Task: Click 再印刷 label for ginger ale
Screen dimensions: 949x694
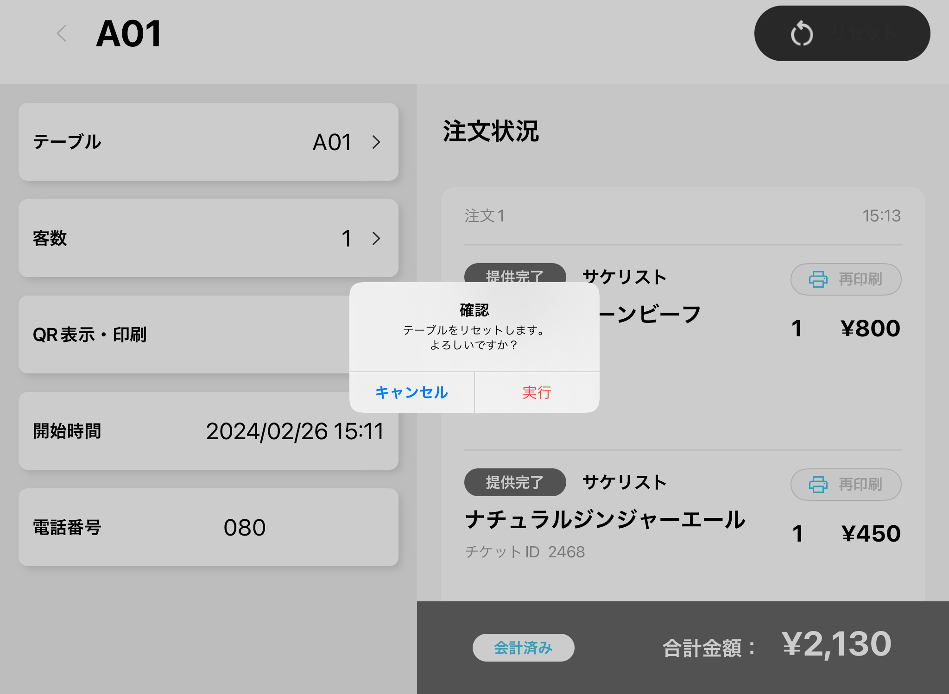Action: [860, 485]
